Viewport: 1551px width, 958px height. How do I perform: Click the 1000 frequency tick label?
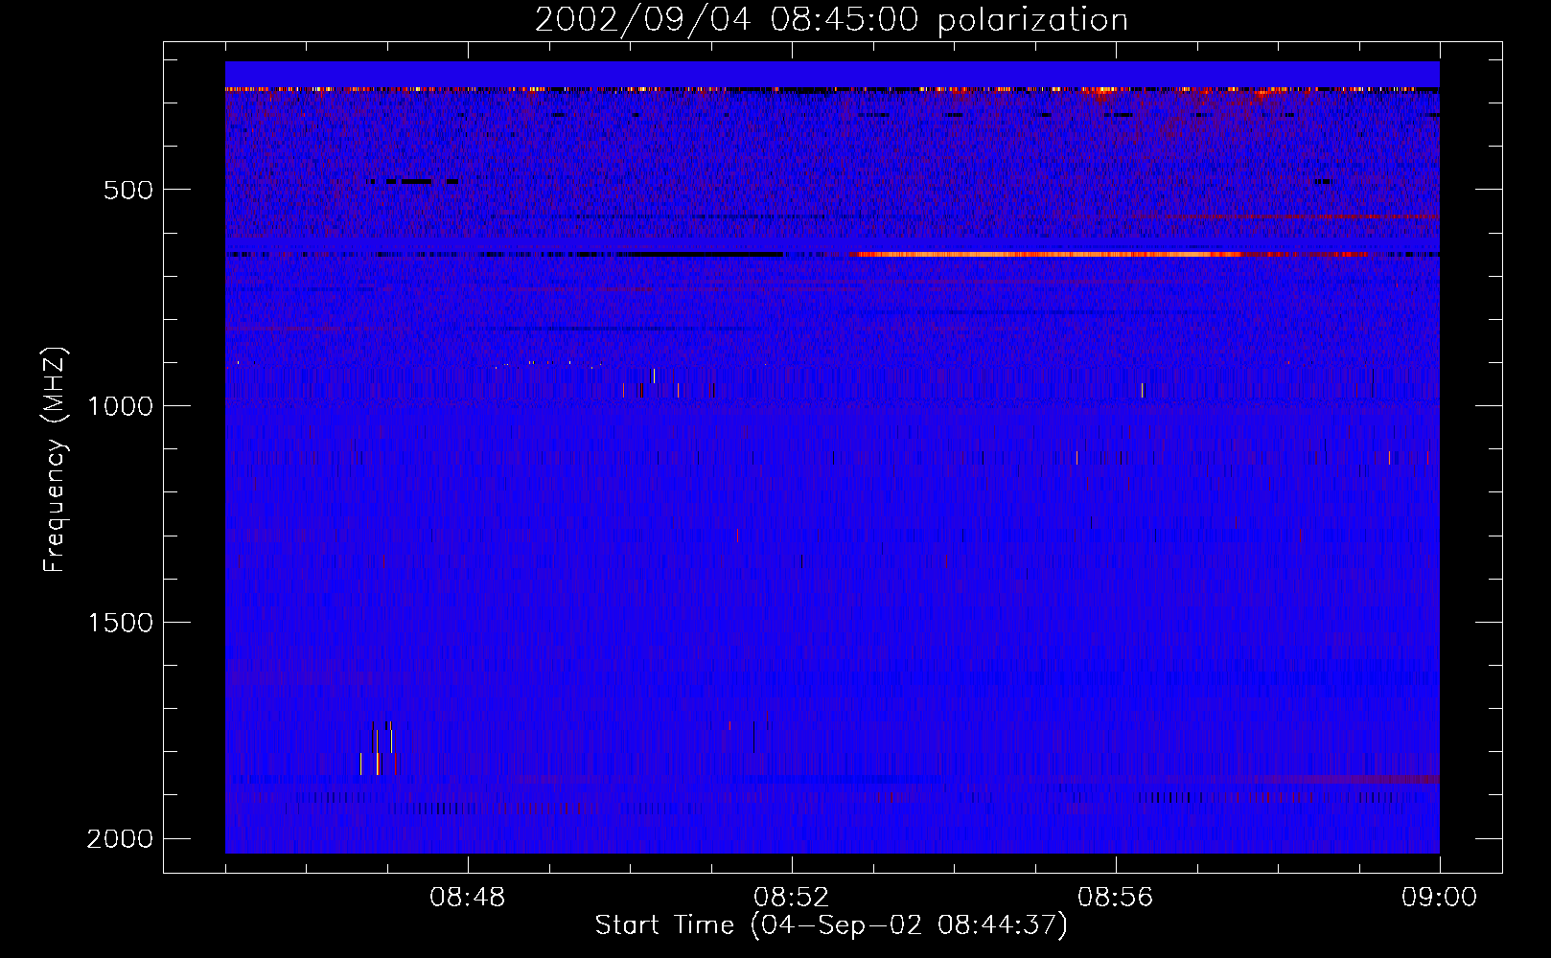click(x=120, y=406)
